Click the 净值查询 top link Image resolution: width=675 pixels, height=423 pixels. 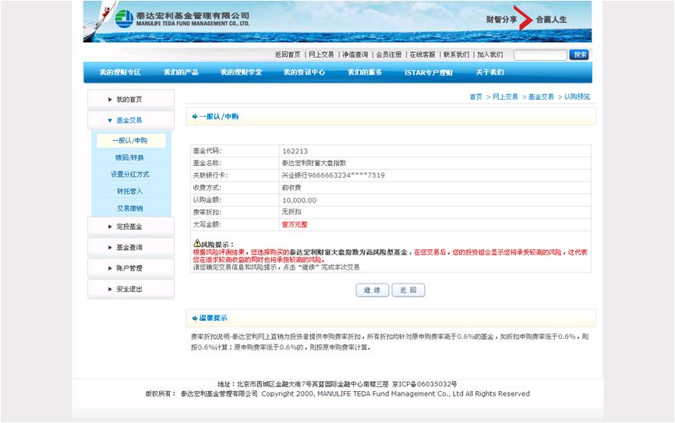(x=355, y=55)
